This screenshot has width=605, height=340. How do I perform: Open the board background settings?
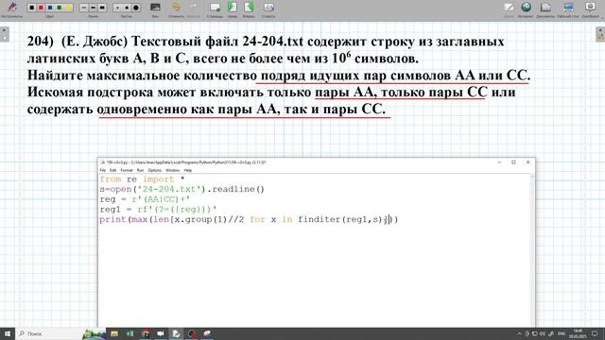pyautogui.click(x=155, y=8)
